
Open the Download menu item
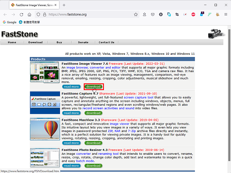[36, 42]
